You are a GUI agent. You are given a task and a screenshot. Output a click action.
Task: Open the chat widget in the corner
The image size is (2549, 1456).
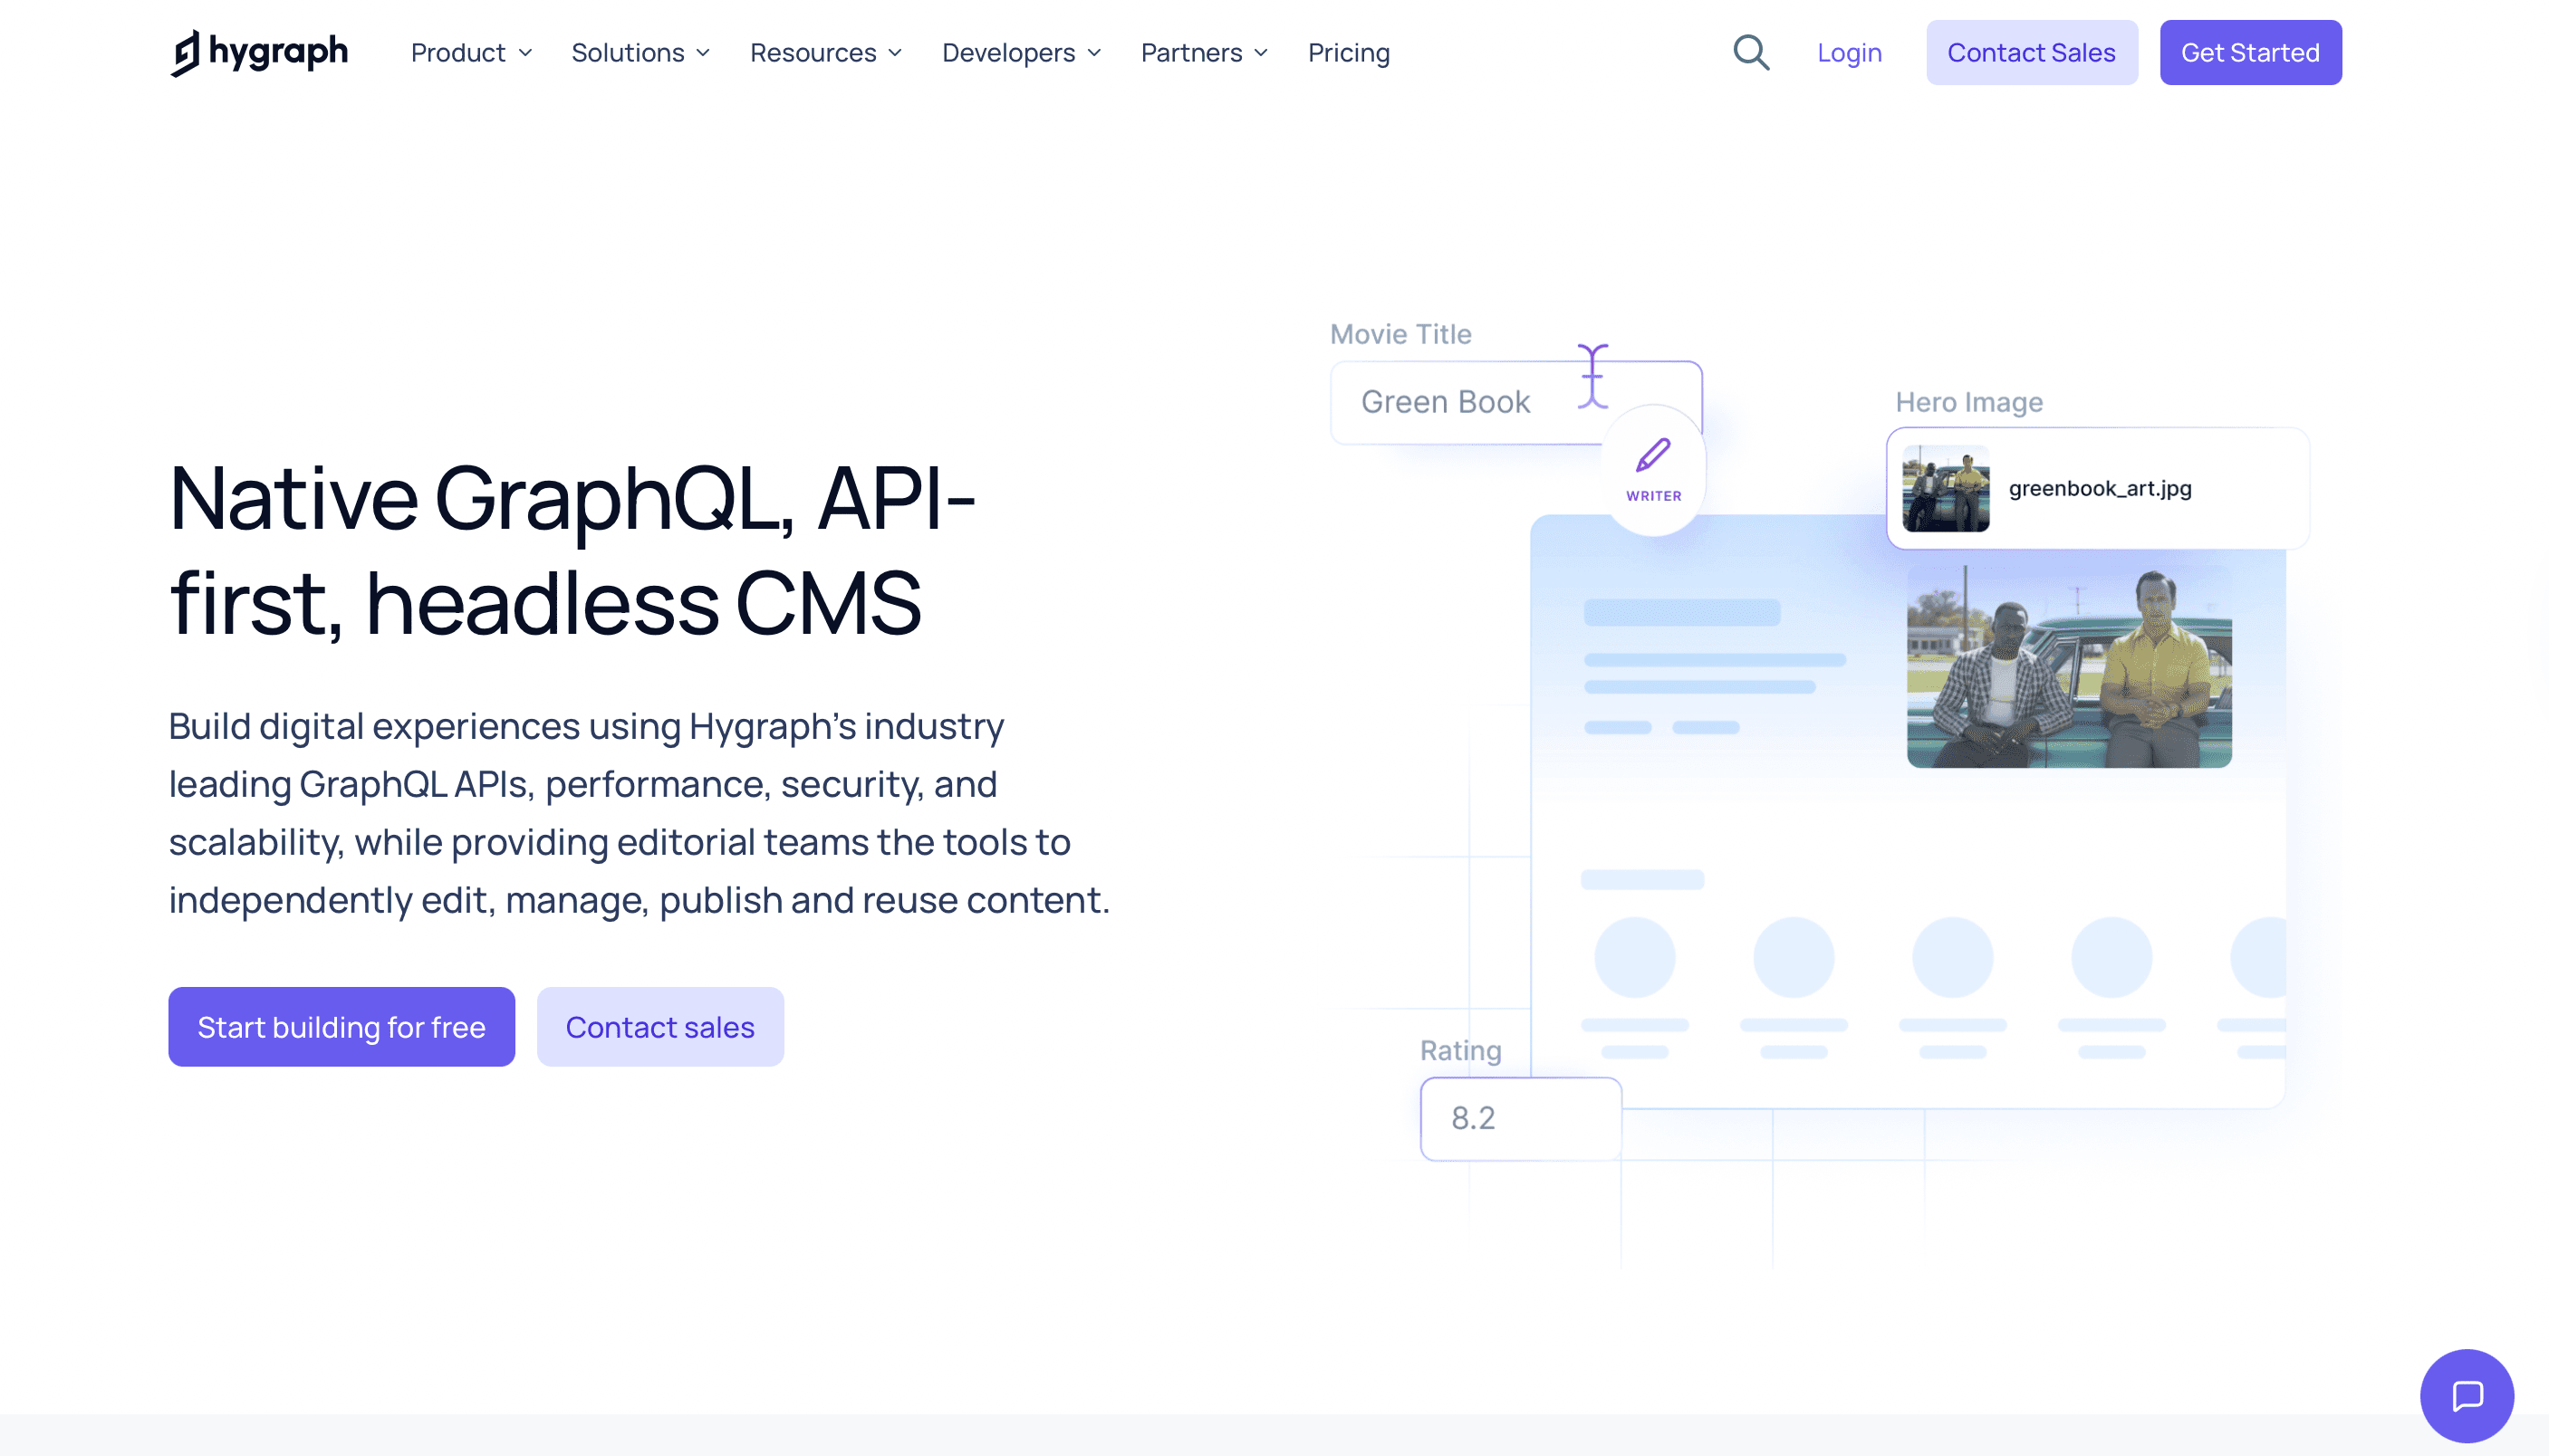tap(2467, 1396)
